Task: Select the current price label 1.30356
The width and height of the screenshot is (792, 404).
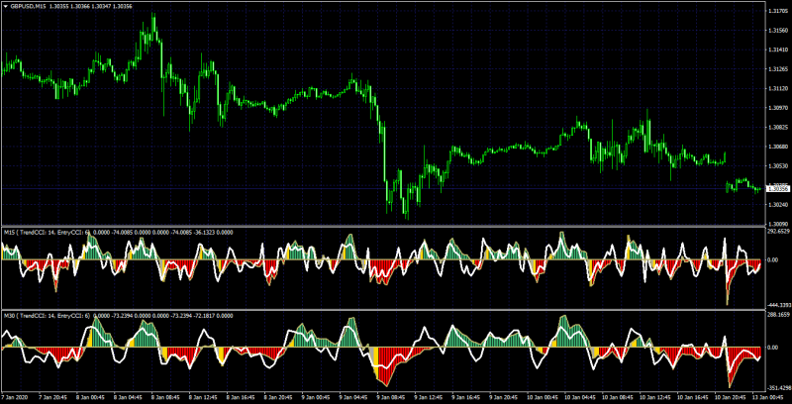Action: (x=777, y=189)
